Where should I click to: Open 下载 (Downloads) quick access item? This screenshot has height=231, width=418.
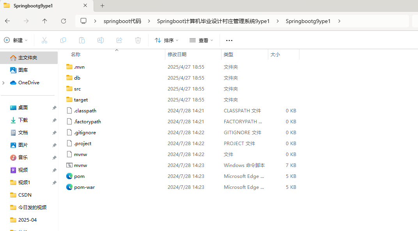[23, 120]
